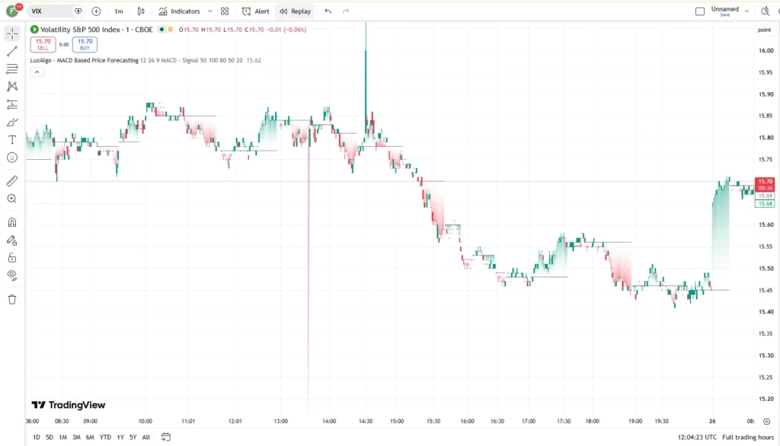
Task: Click the 14:30 time axis label
Action: [366, 421]
